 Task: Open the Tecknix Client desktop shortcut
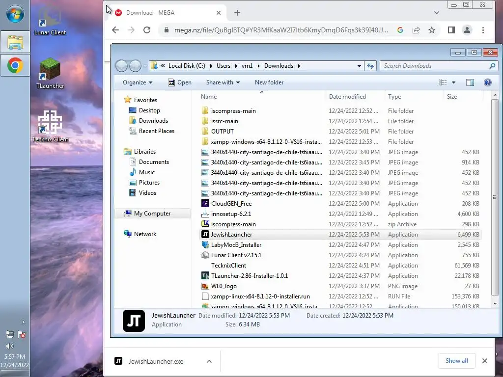pos(50,126)
